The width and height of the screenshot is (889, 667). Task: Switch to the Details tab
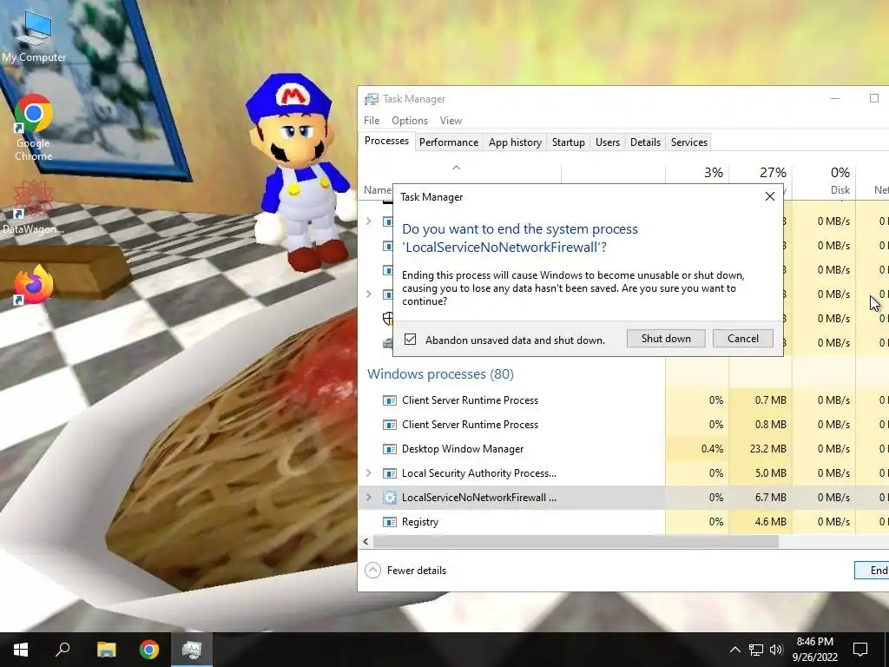tap(645, 142)
